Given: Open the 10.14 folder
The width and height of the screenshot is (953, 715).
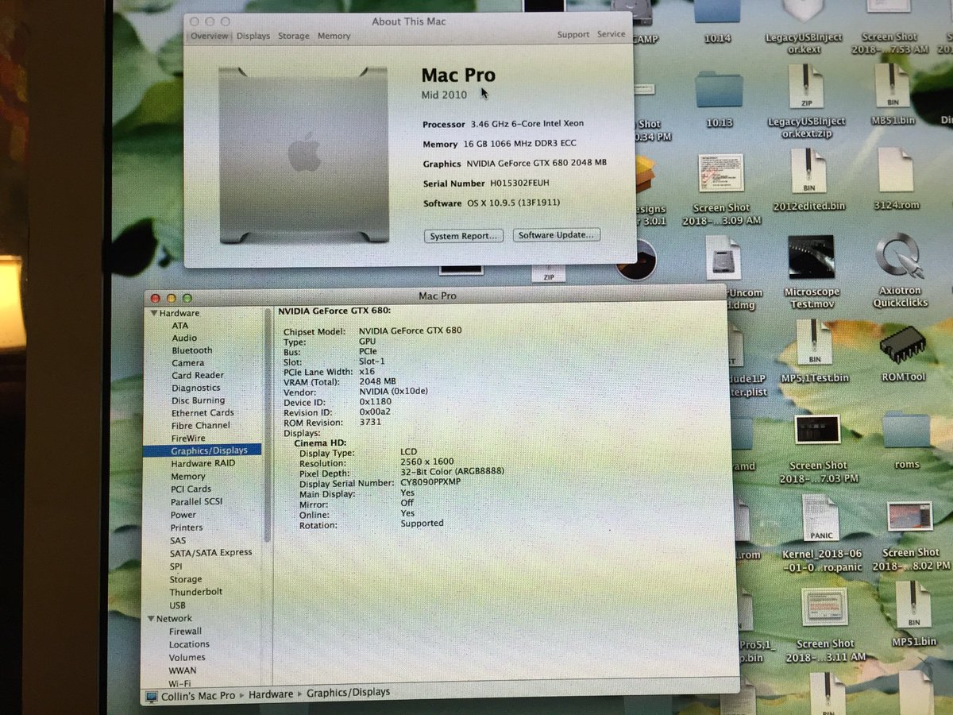Looking at the screenshot, I should (x=718, y=11).
